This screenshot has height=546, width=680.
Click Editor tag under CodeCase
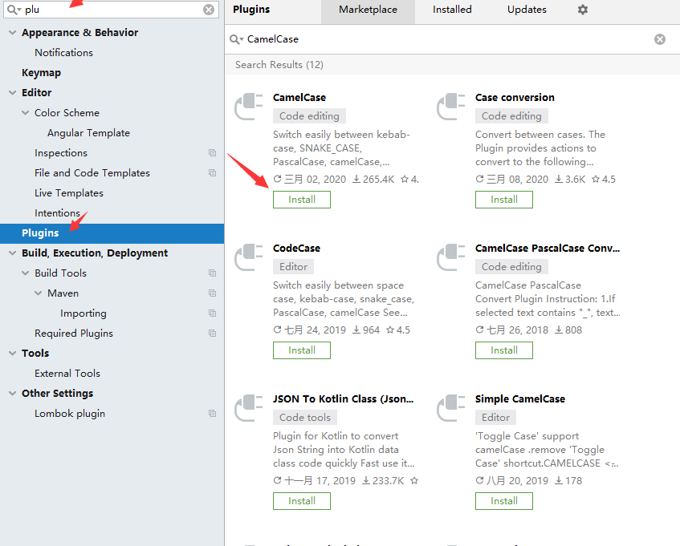click(x=293, y=267)
